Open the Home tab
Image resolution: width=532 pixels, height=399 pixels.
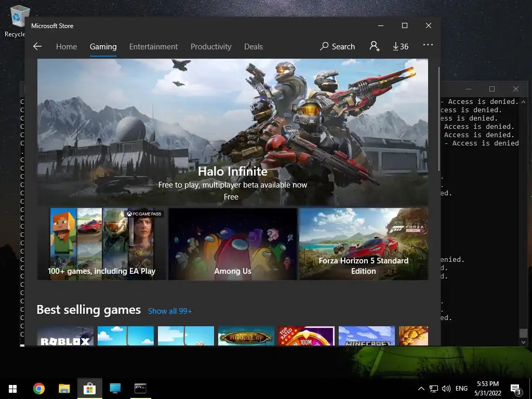point(66,46)
